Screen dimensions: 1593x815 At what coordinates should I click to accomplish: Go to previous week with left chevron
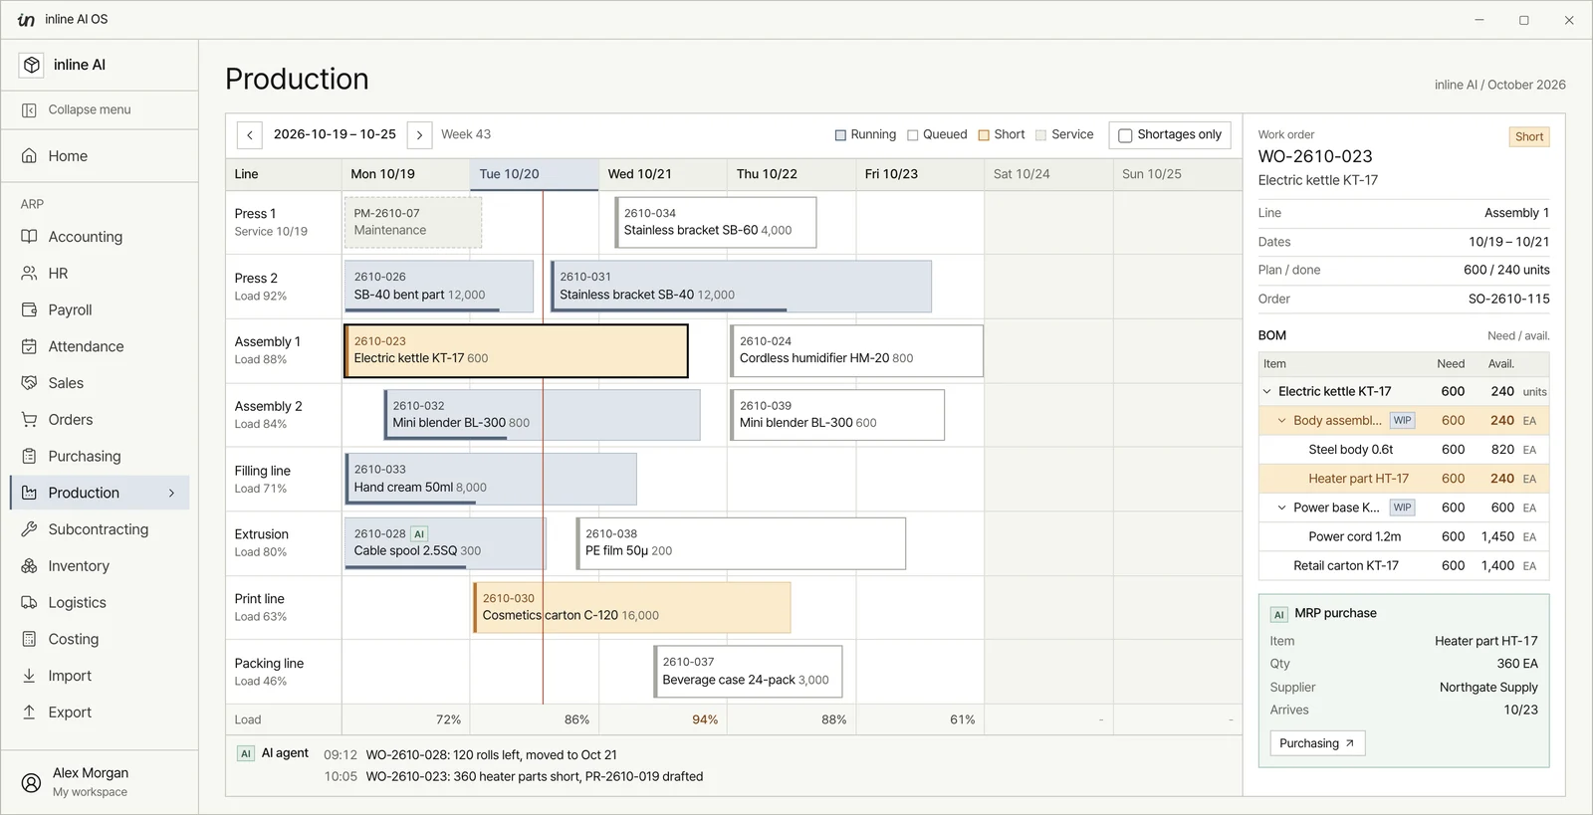[x=250, y=134]
